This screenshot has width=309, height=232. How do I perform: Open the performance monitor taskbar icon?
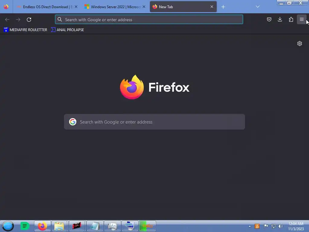tap(112, 226)
